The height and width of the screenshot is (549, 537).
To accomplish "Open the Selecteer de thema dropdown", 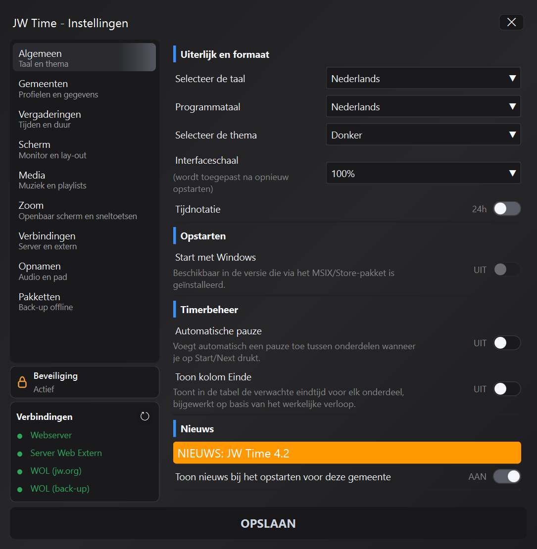I will tap(423, 135).
